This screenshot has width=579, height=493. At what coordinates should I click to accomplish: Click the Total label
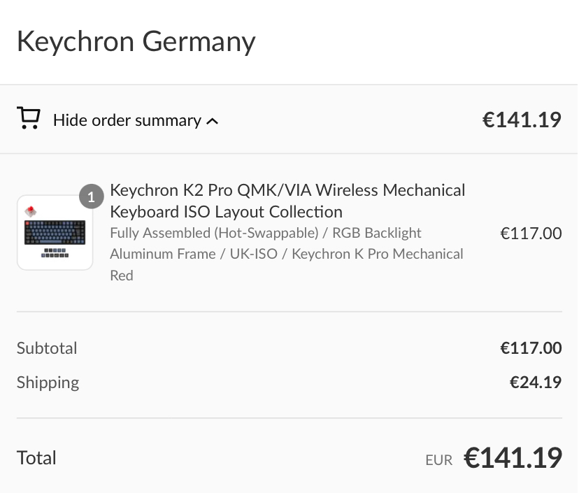click(36, 458)
